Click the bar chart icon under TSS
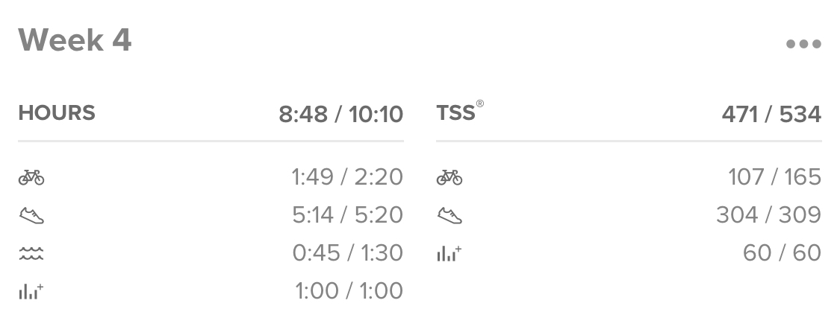840x312 pixels. click(449, 253)
